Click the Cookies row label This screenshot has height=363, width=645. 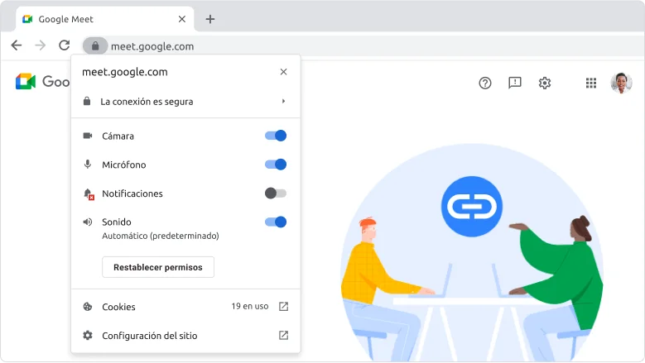pyautogui.click(x=118, y=307)
